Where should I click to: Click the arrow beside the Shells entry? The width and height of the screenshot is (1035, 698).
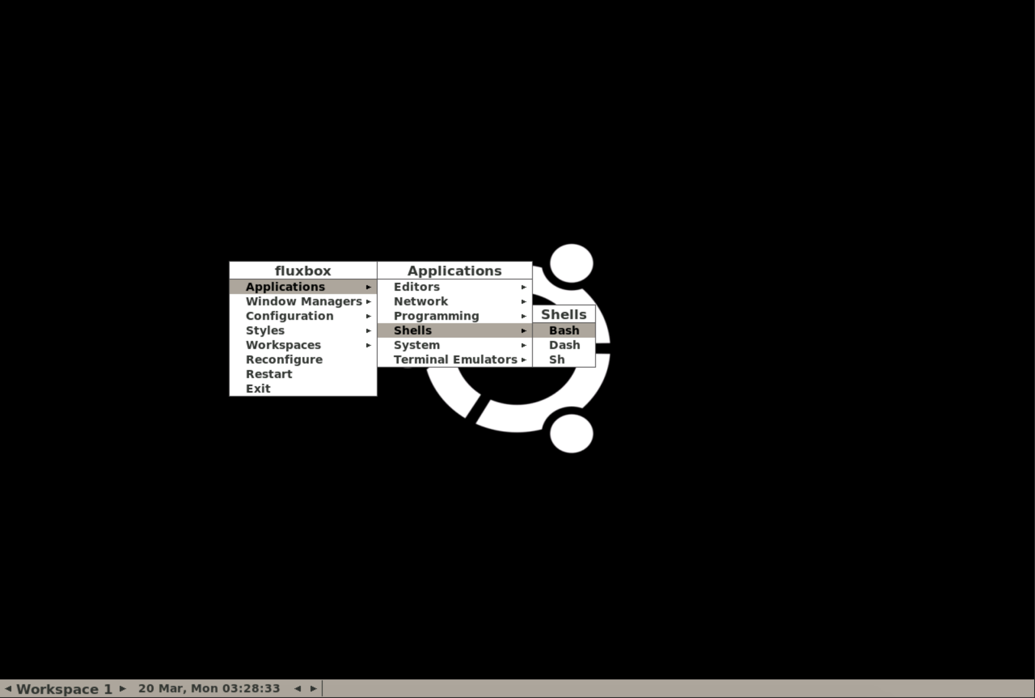(x=524, y=330)
